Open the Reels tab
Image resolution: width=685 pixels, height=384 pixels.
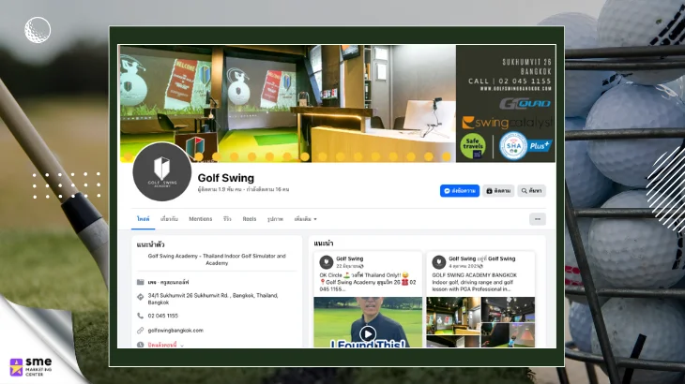pos(250,219)
